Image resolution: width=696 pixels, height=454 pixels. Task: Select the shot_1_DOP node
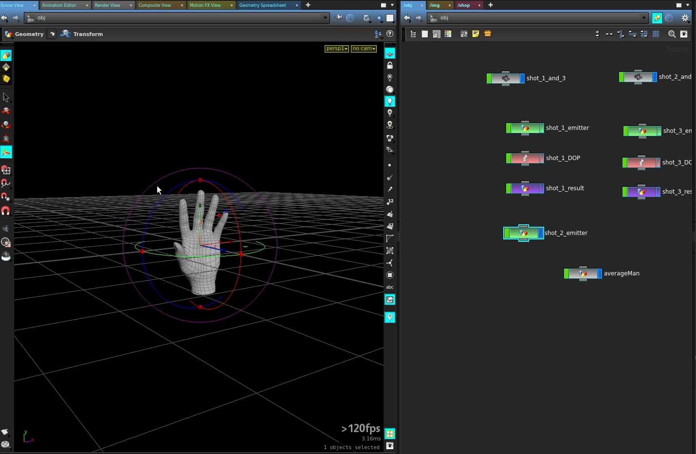[525, 159]
